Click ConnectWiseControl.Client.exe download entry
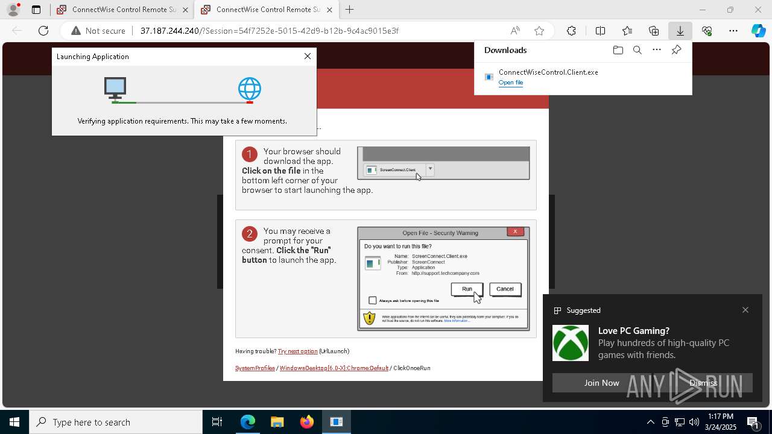The image size is (772, 434). click(583, 77)
